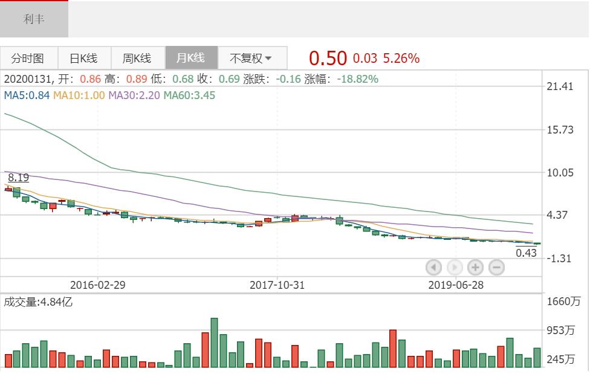Select the active 月K线 monthly tab
This screenshot has height=374, width=590.
tap(192, 57)
